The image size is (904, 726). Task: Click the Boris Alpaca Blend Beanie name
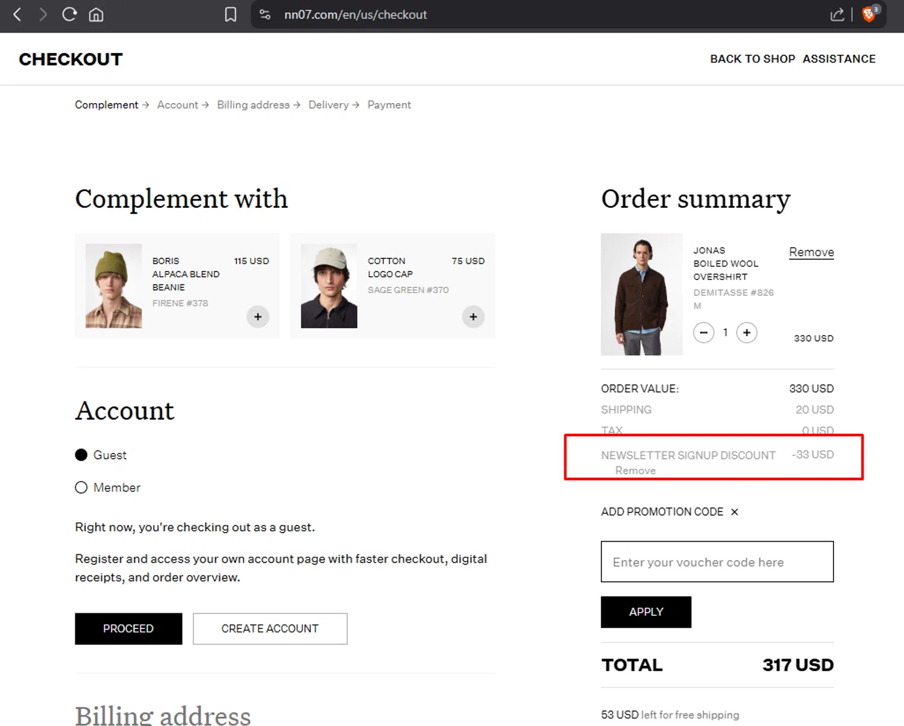[x=186, y=274]
